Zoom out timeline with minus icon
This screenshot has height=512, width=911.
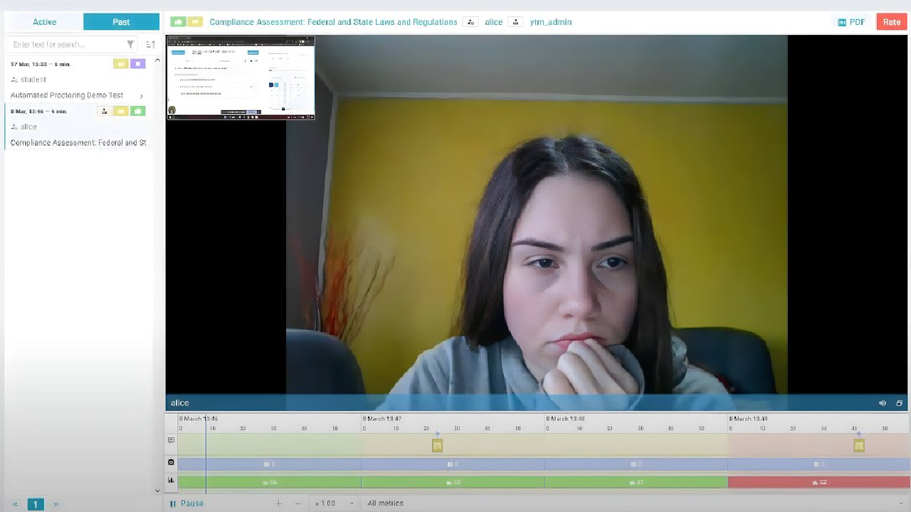(x=298, y=503)
